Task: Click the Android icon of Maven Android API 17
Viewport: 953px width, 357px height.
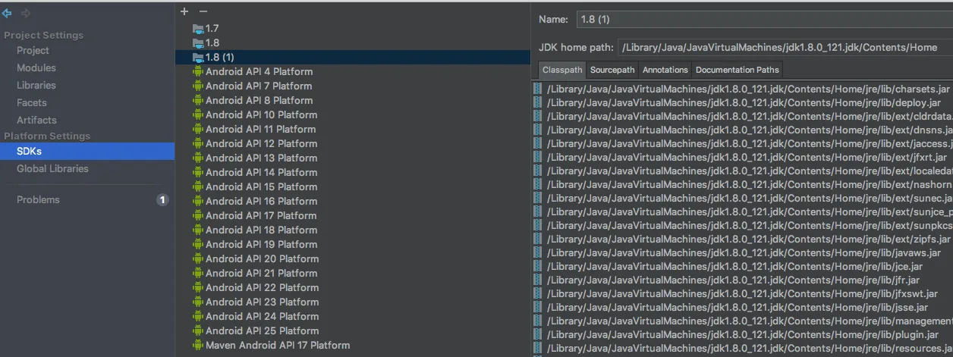Action: coord(198,345)
